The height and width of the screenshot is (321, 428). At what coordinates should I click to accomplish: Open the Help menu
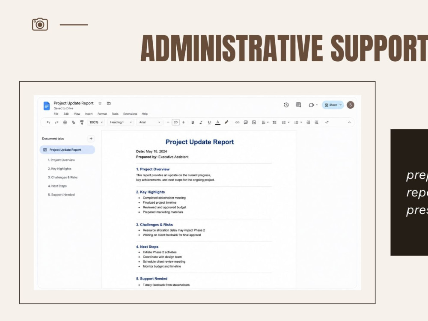click(x=145, y=114)
